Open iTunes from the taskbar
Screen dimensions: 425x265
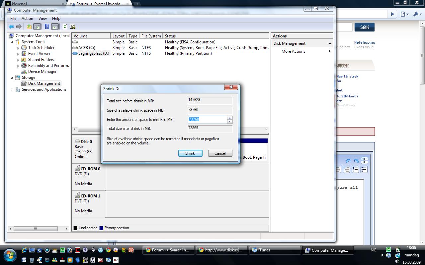click(275, 250)
